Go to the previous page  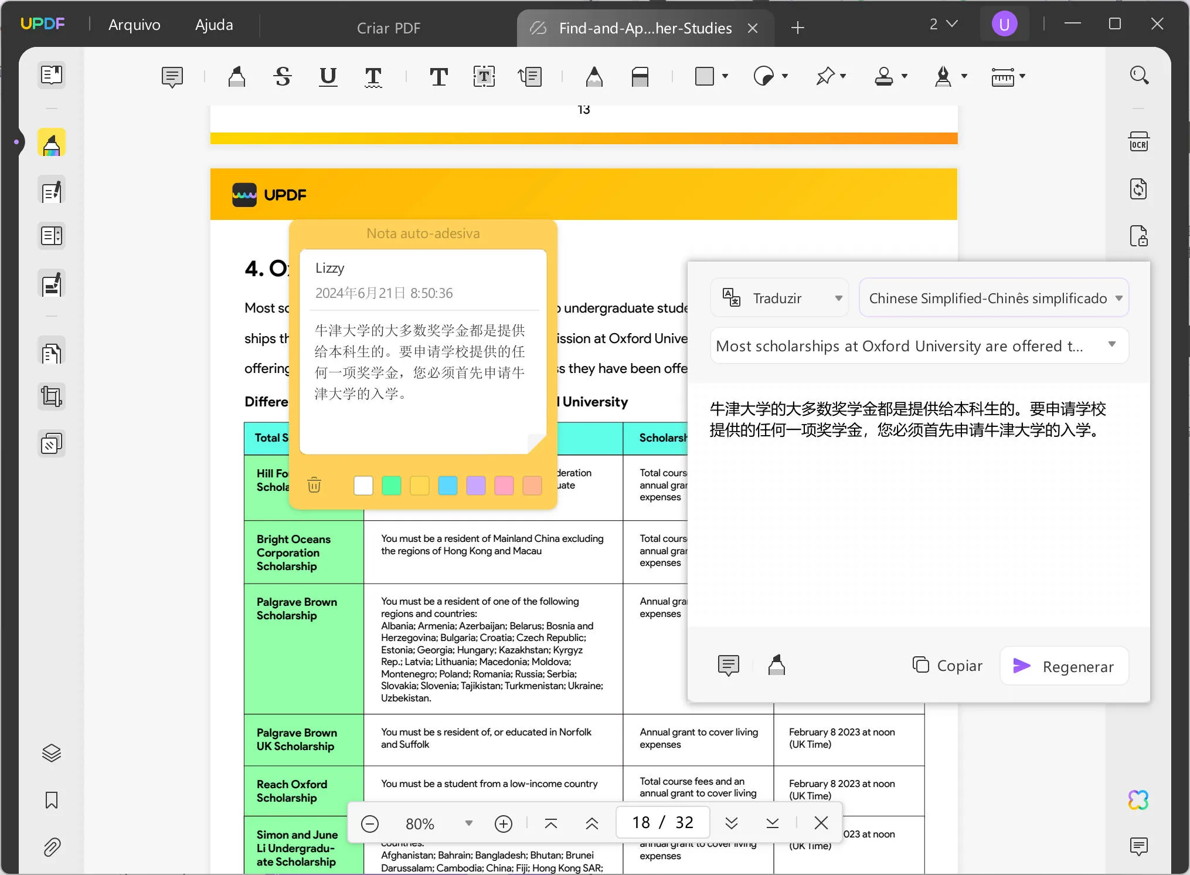pos(592,823)
